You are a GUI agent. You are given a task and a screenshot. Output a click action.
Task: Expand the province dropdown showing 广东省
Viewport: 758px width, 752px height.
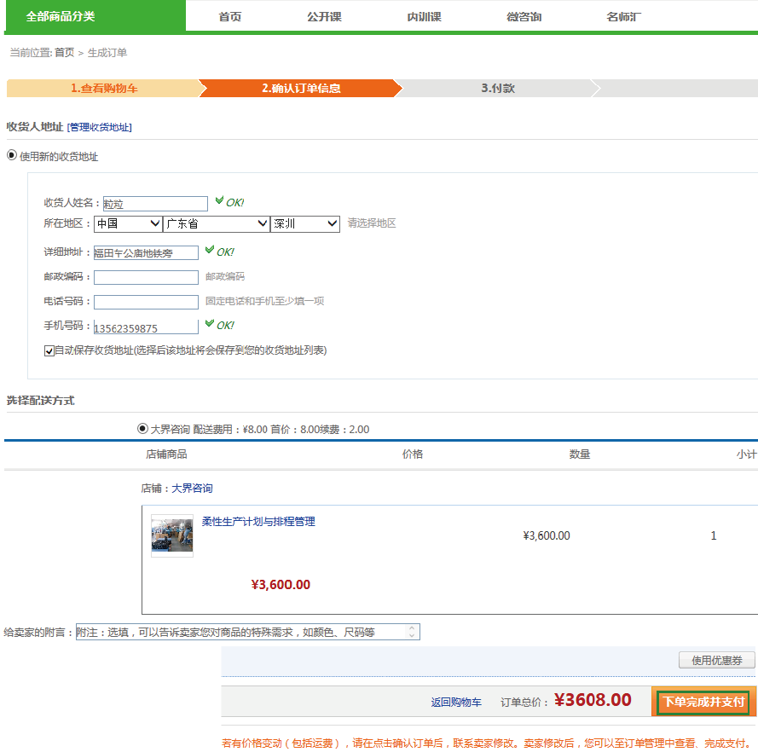coord(216,223)
